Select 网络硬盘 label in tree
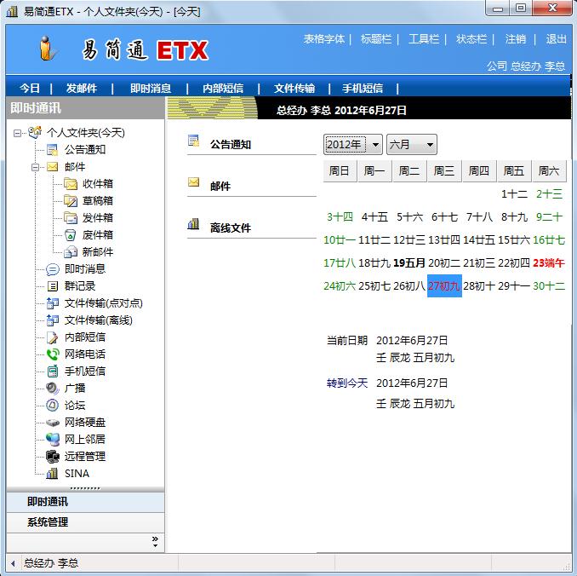Screen dimensions: 577x576 (85, 423)
